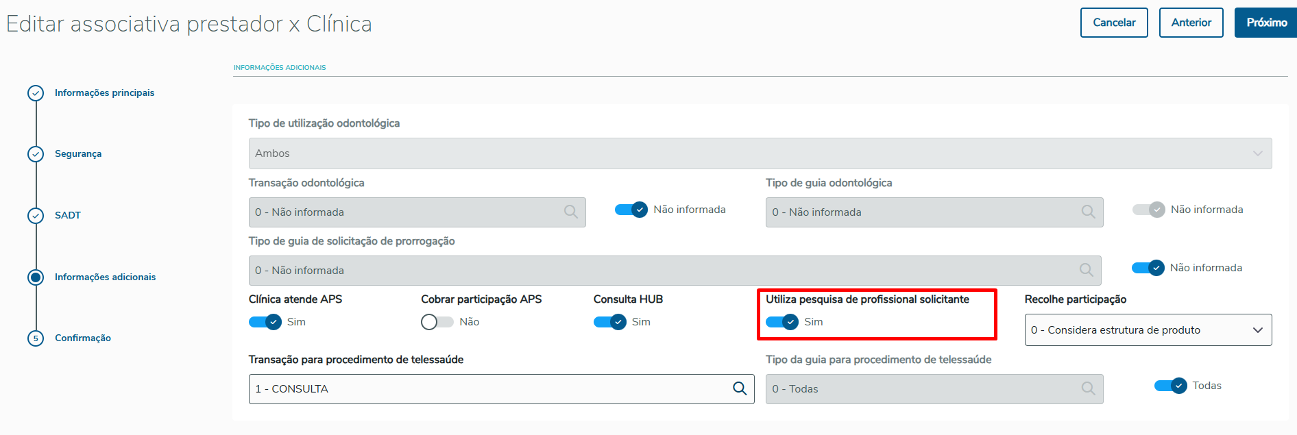The image size is (1297, 435).
Task: Click search icon in Tipo da guia telessaúde
Action: (1088, 388)
